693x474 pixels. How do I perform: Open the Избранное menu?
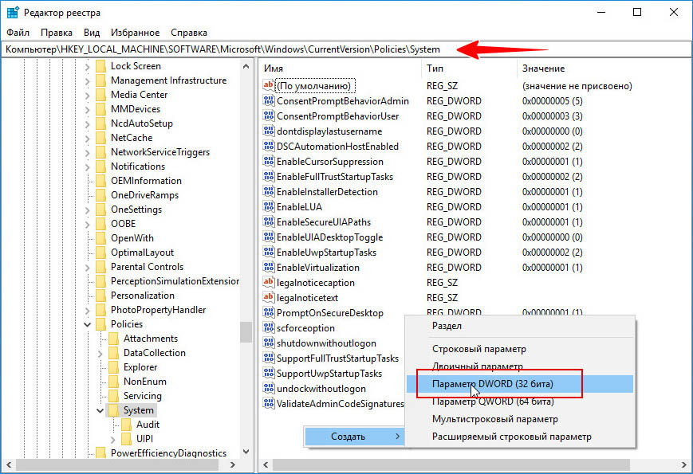[x=136, y=33]
